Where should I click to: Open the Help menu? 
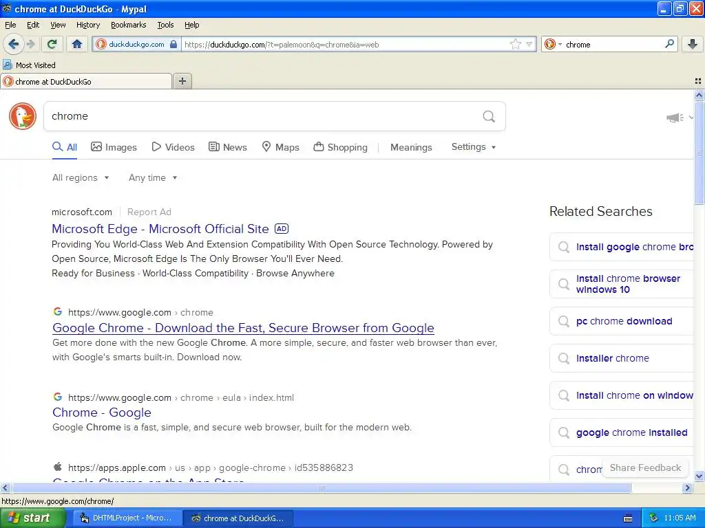tap(191, 25)
